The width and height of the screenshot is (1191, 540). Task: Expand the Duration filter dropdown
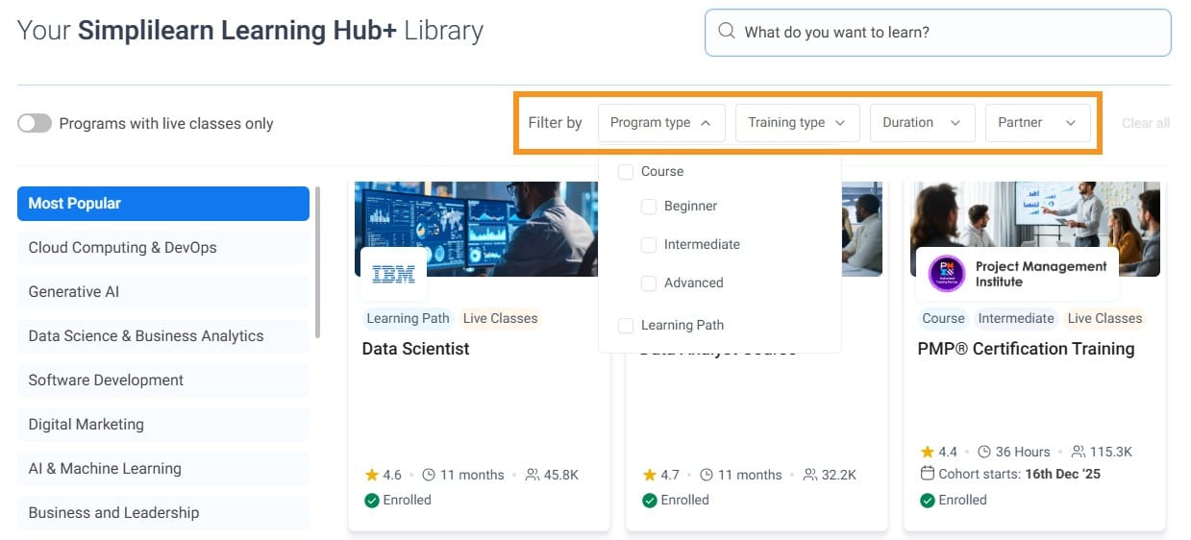(921, 123)
